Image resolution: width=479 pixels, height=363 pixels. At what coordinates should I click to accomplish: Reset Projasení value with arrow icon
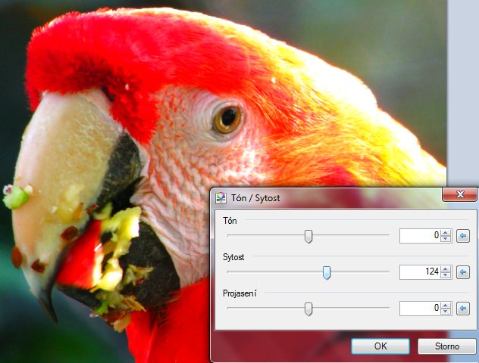(463, 309)
